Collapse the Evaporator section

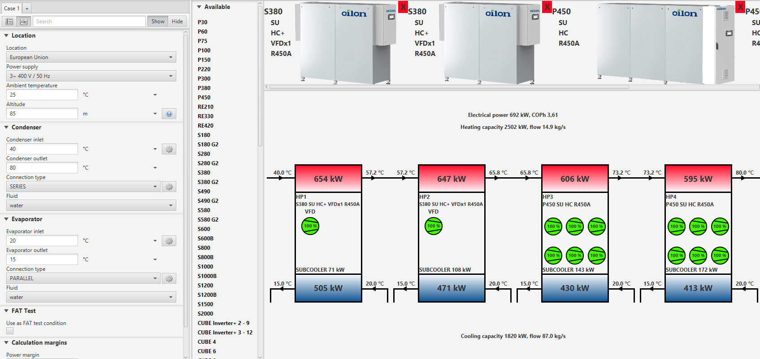[x=6, y=219]
